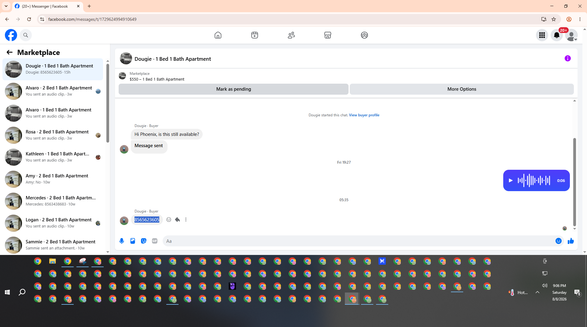The width and height of the screenshot is (587, 327).
Task: Open the account profile menu
Action: tap(571, 35)
